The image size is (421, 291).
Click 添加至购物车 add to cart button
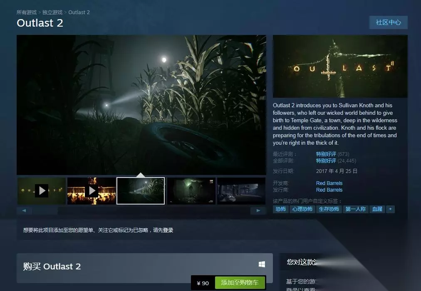point(240,283)
